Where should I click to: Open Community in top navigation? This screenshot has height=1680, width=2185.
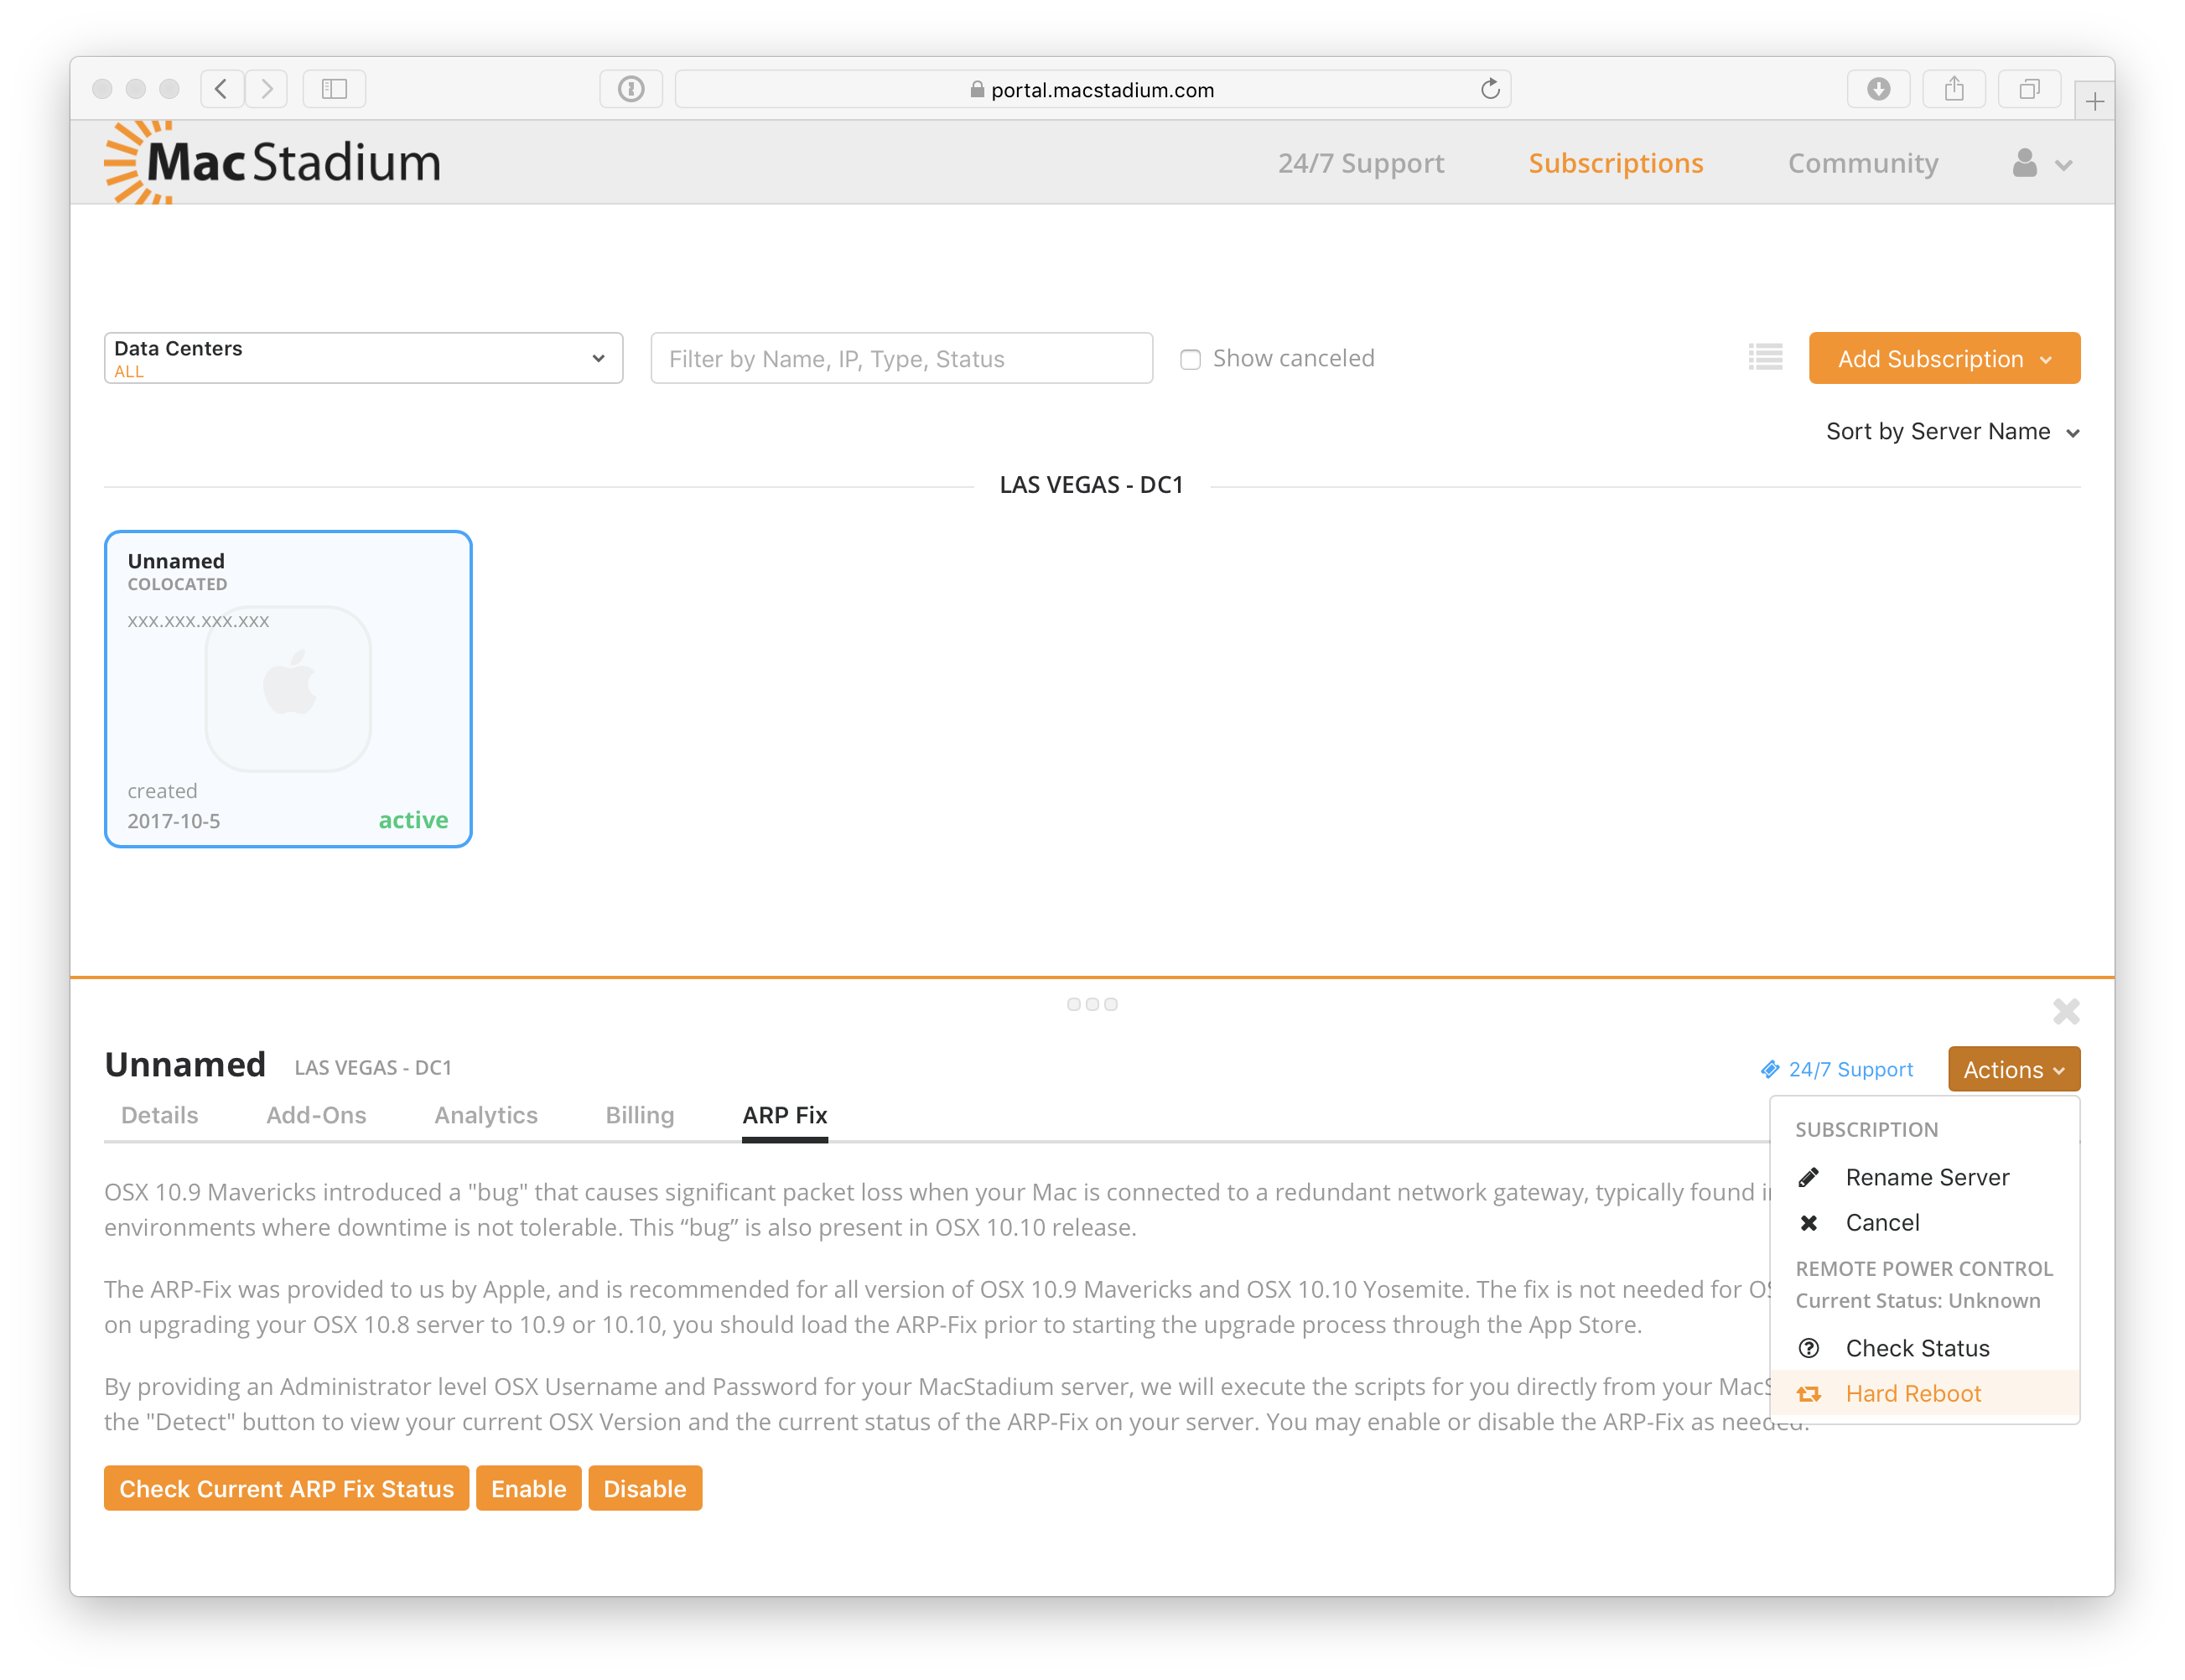tap(1862, 163)
